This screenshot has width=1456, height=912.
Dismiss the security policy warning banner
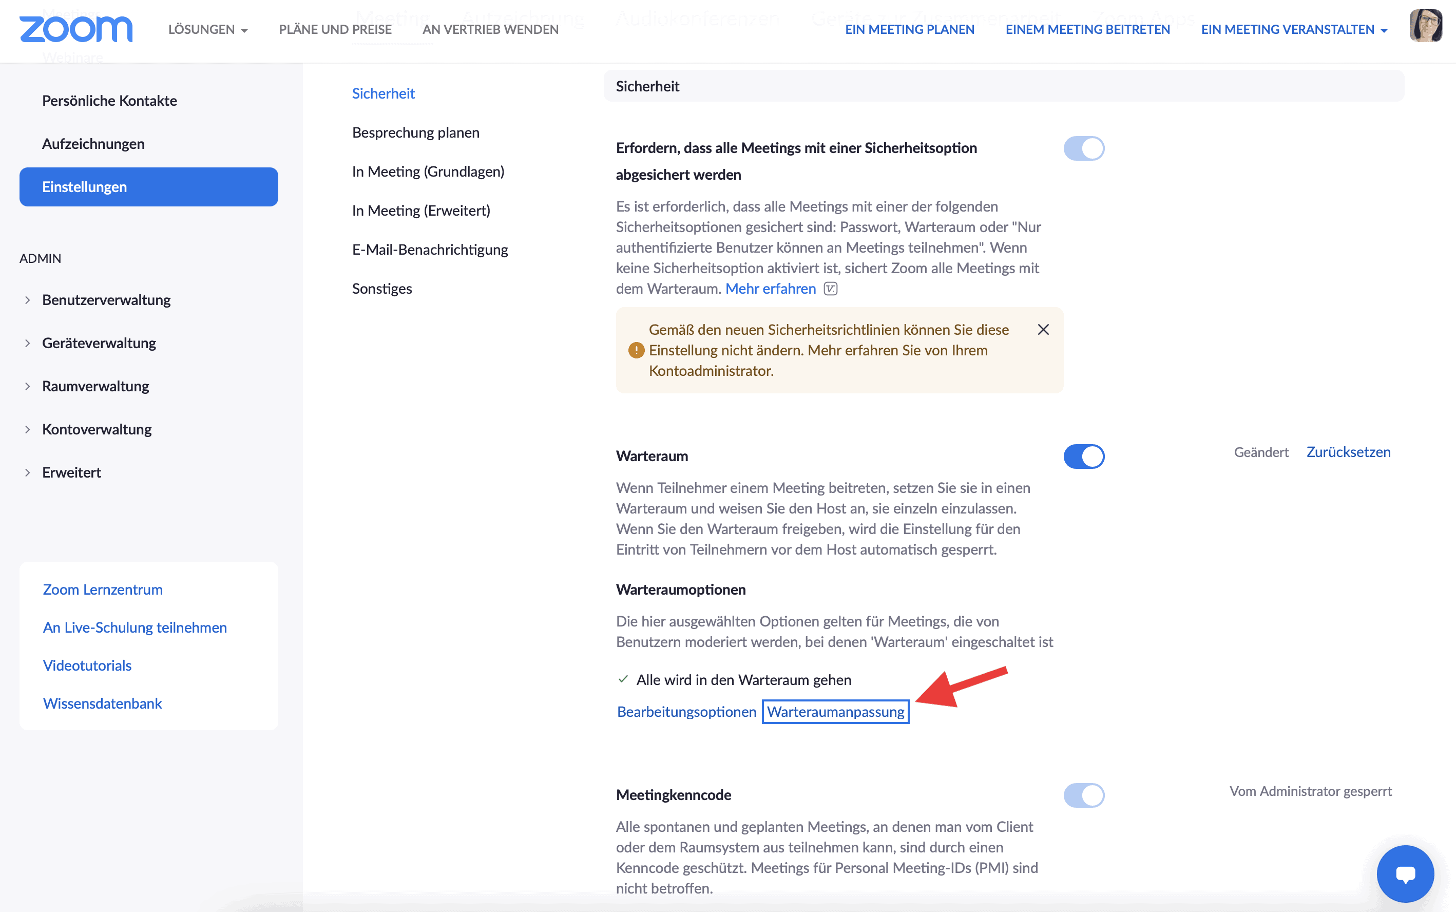click(x=1043, y=329)
